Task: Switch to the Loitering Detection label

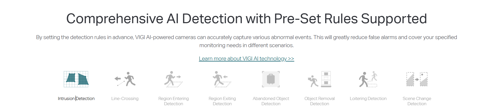Action: click(x=368, y=98)
